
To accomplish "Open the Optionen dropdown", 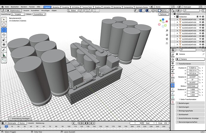I will point(164,14).
